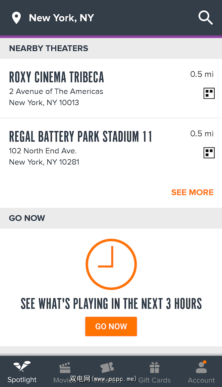
Task: Tap the Regal Battery Park amenities icon
Action: pyautogui.click(x=209, y=153)
